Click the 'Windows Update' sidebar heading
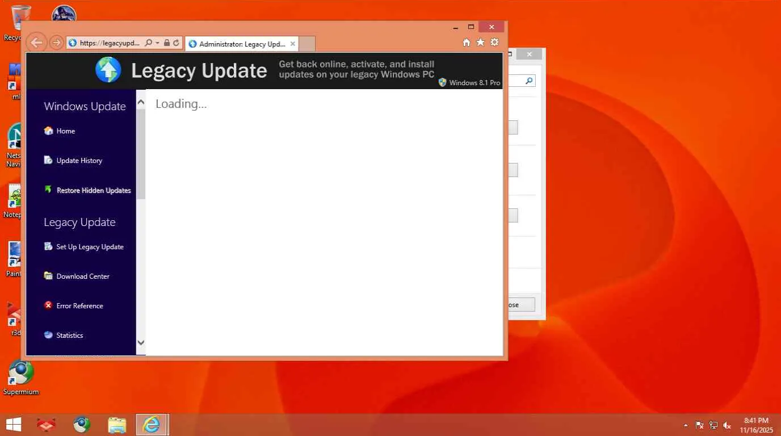The width and height of the screenshot is (781, 436). (x=85, y=106)
